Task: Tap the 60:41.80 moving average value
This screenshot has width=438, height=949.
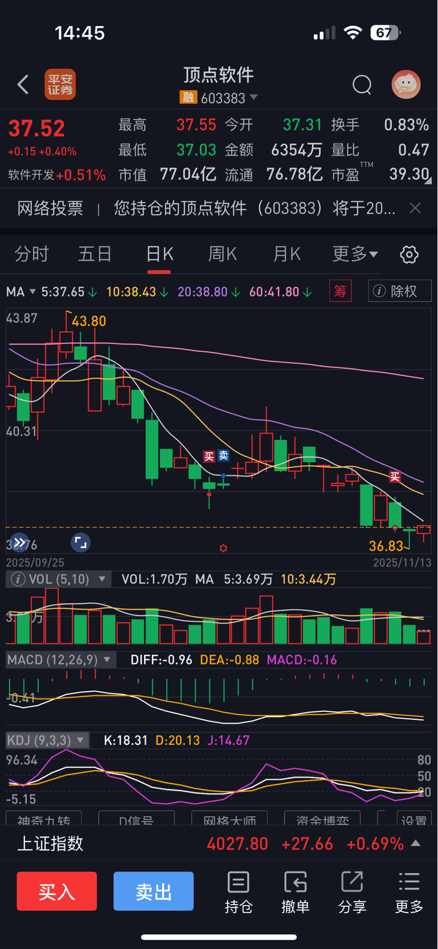Action: [274, 292]
